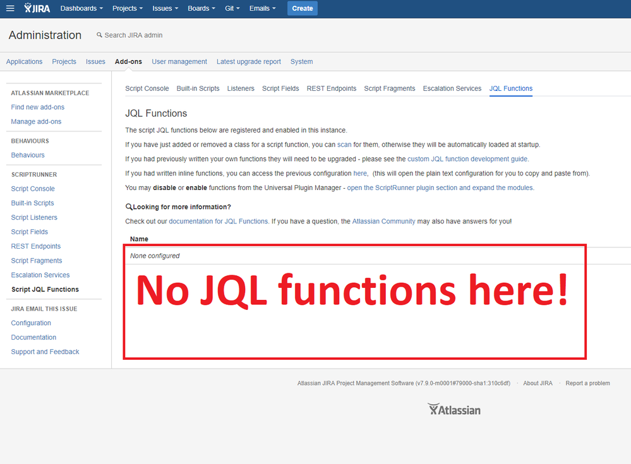
Task: Open Behaviours link in sidebar
Action: pyautogui.click(x=28, y=155)
